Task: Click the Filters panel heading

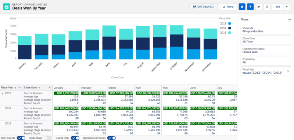Action: pyautogui.click(x=245, y=19)
